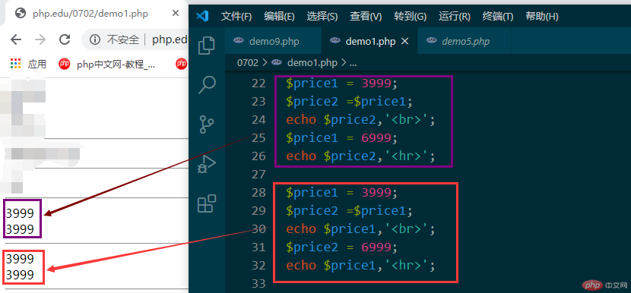Open the 编辑(E) menu
The height and width of the screenshot is (293, 631).
[x=279, y=17]
